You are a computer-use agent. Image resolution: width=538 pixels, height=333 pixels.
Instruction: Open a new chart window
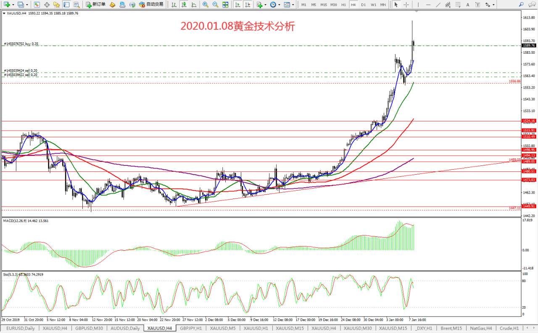click(7, 4)
